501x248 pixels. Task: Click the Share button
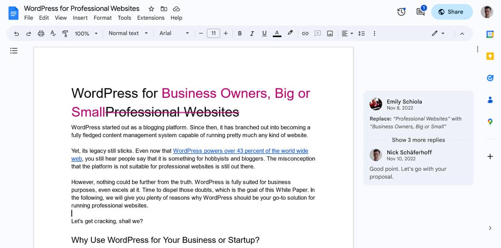451,12
